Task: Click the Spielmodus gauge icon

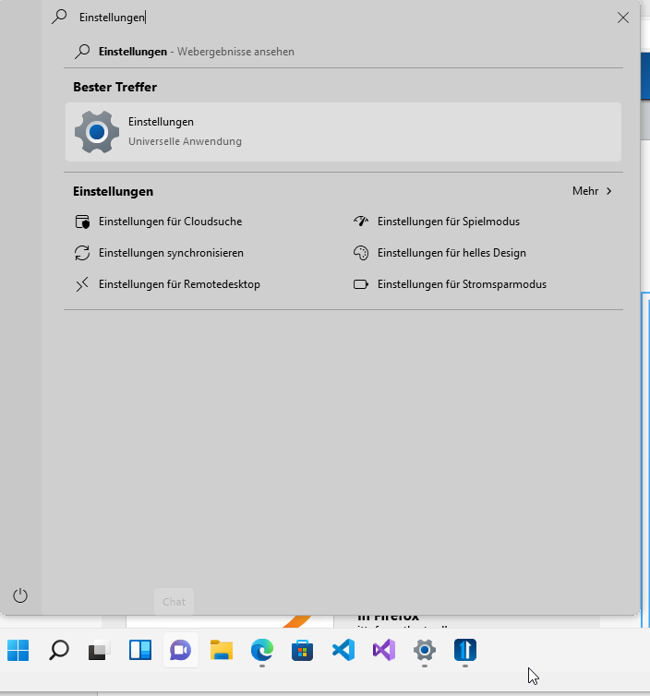Action: point(361,221)
